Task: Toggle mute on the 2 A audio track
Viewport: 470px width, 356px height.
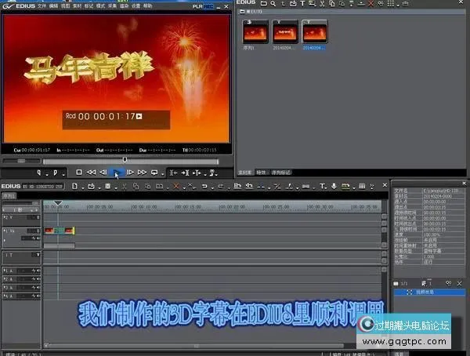Action: (38, 279)
